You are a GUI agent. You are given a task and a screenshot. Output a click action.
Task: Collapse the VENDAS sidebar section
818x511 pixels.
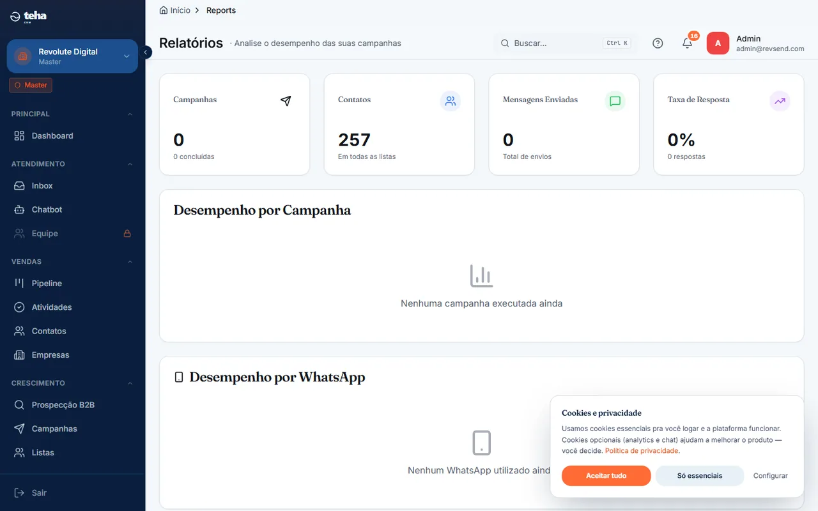coord(130,262)
